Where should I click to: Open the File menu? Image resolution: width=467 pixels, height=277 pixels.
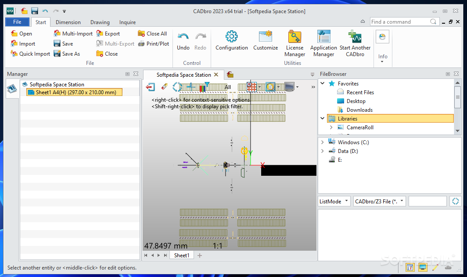pyautogui.click(x=17, y=22)
